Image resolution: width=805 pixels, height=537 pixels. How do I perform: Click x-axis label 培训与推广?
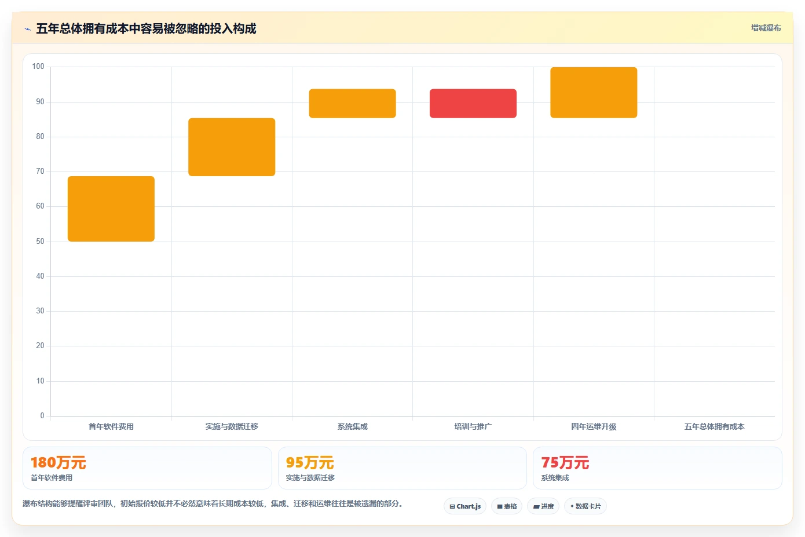coord(473,426)
